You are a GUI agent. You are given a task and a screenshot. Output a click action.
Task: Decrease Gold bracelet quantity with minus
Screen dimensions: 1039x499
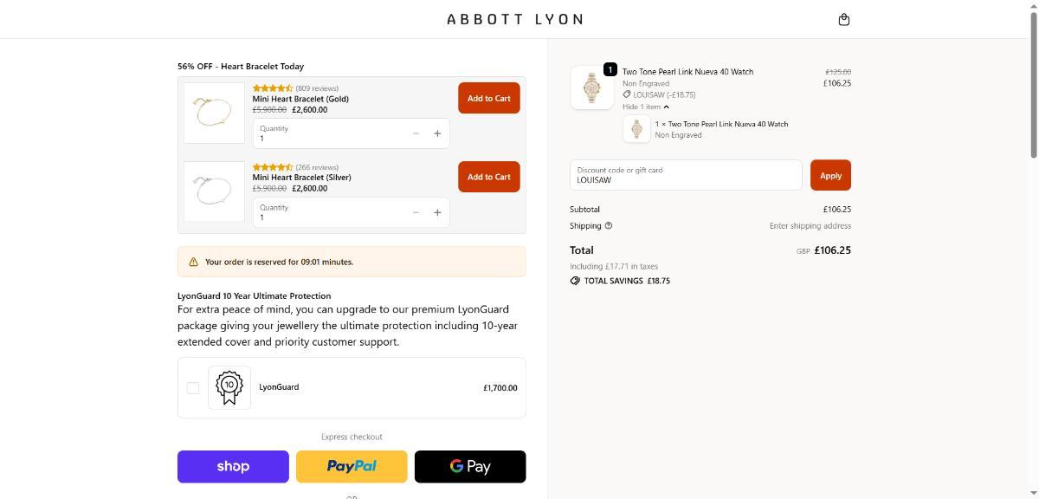click(x=416, y=133)
